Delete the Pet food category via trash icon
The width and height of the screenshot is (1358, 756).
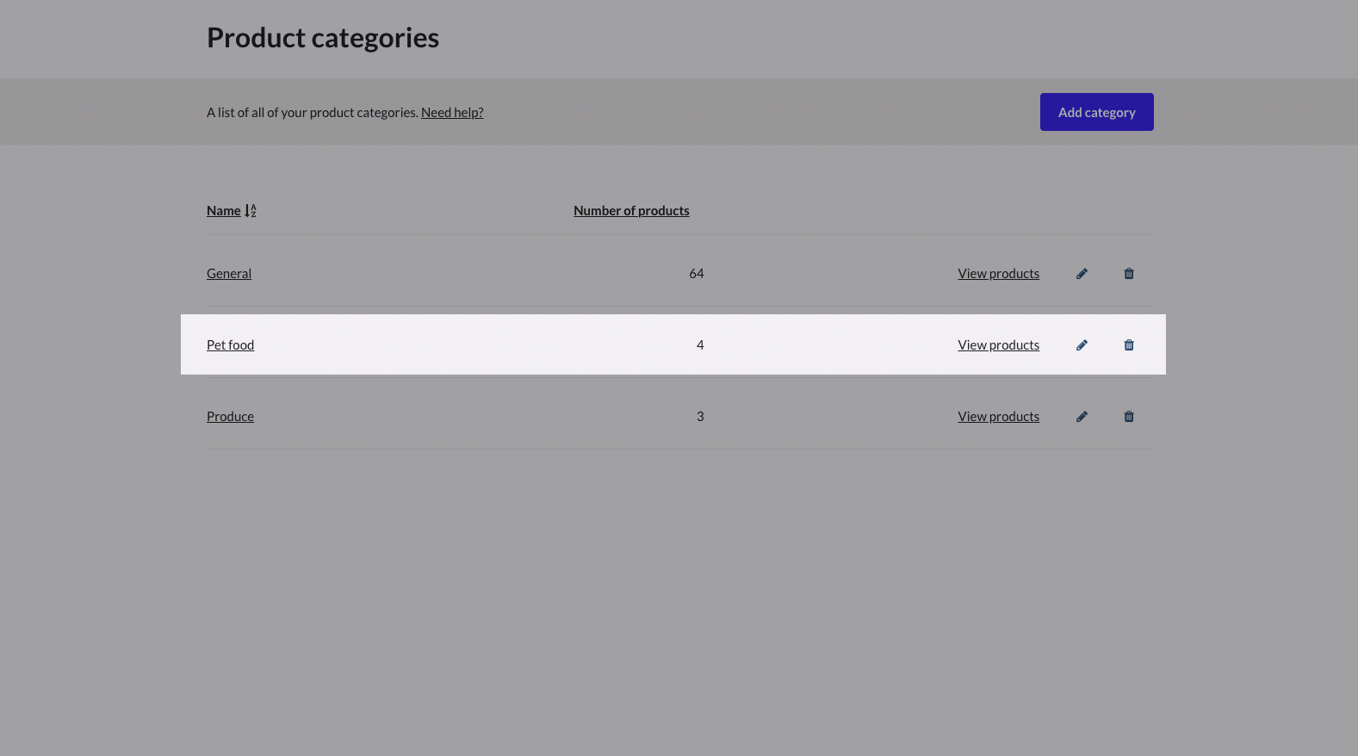pyautogui.click(x=1129, y=344)
